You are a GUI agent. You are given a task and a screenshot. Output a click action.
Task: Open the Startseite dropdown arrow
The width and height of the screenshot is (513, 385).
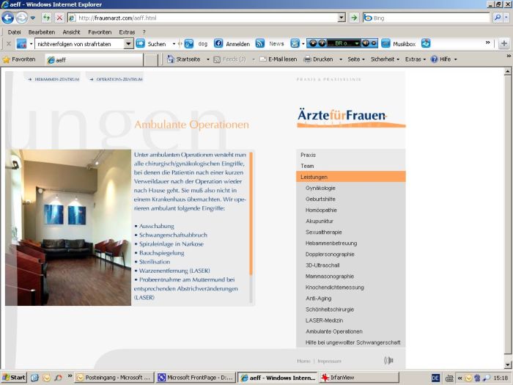[207, 59]
